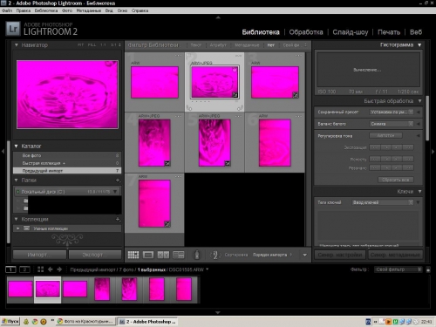Open the saved preset dropdown
Image resolution: width=436 pixels, height=327 pixels.
point(392,112)
